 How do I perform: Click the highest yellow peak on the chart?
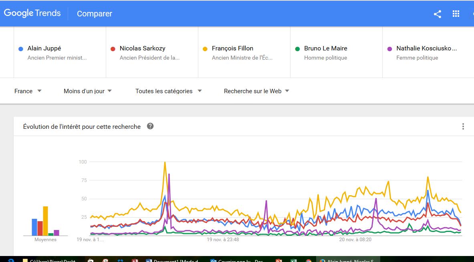[x=165, y=162]
